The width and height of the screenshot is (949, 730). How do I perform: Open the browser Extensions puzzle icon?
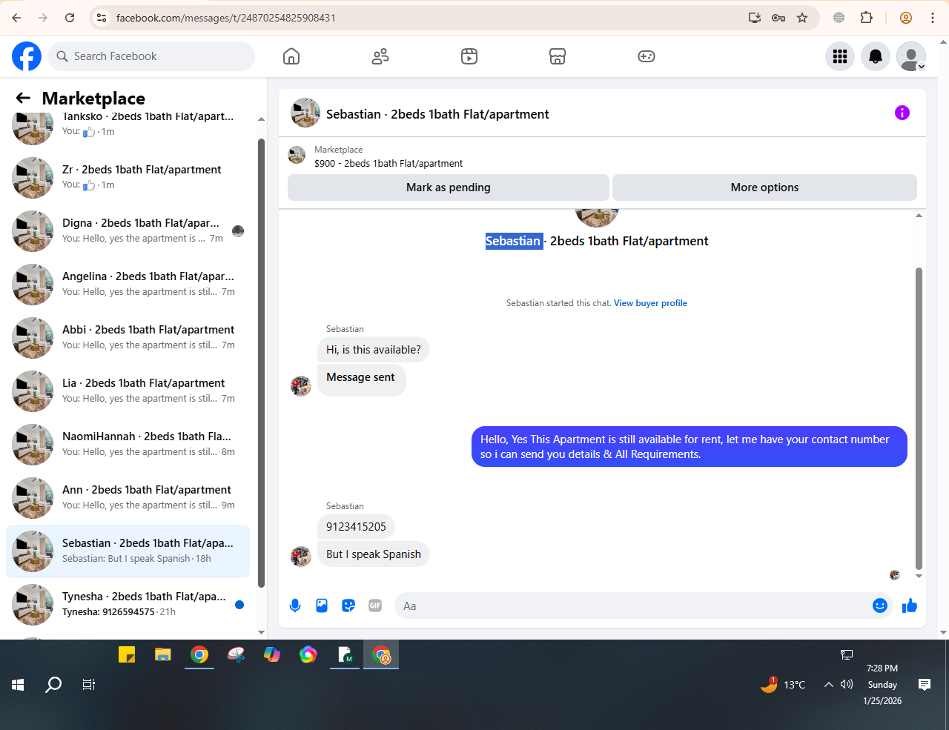click(x=867, y=18)
